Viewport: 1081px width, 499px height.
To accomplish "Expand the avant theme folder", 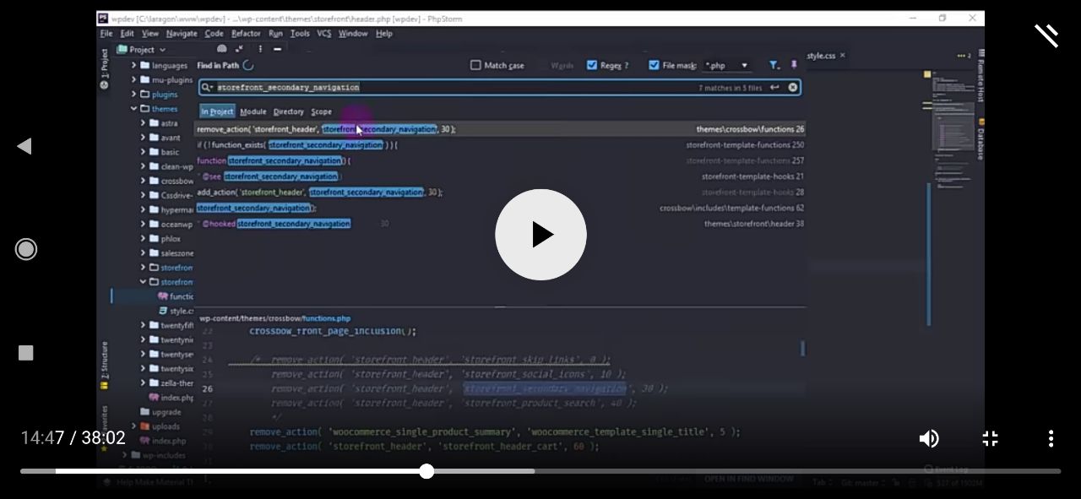I will (x=144, y=137).
